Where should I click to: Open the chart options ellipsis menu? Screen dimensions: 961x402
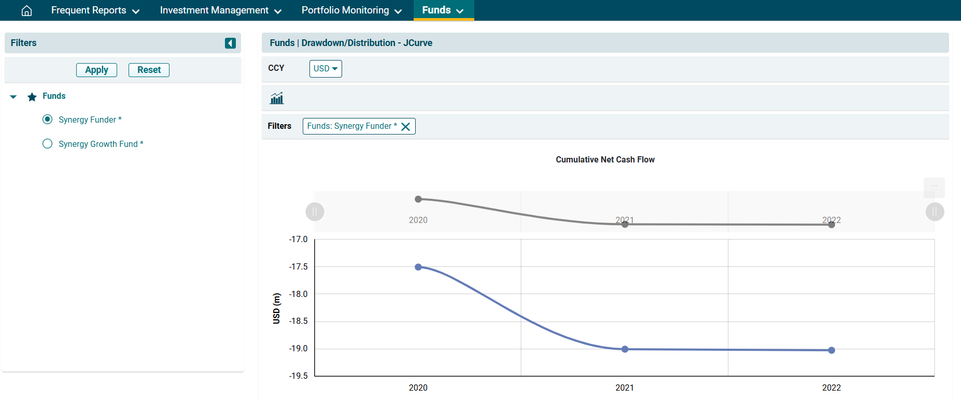coord(934,187)
